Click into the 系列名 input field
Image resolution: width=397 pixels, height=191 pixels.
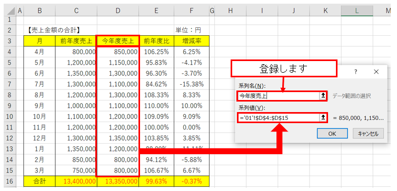[x=279, y=96]
